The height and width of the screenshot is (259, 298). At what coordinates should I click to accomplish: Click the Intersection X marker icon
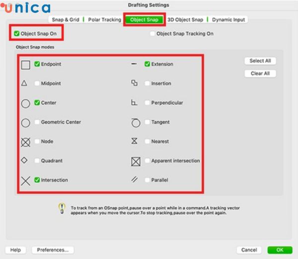tap(26, 180)
